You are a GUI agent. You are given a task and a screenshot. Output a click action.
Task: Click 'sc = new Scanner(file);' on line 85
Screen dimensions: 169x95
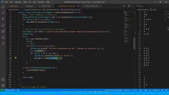(x=37, y=39)
